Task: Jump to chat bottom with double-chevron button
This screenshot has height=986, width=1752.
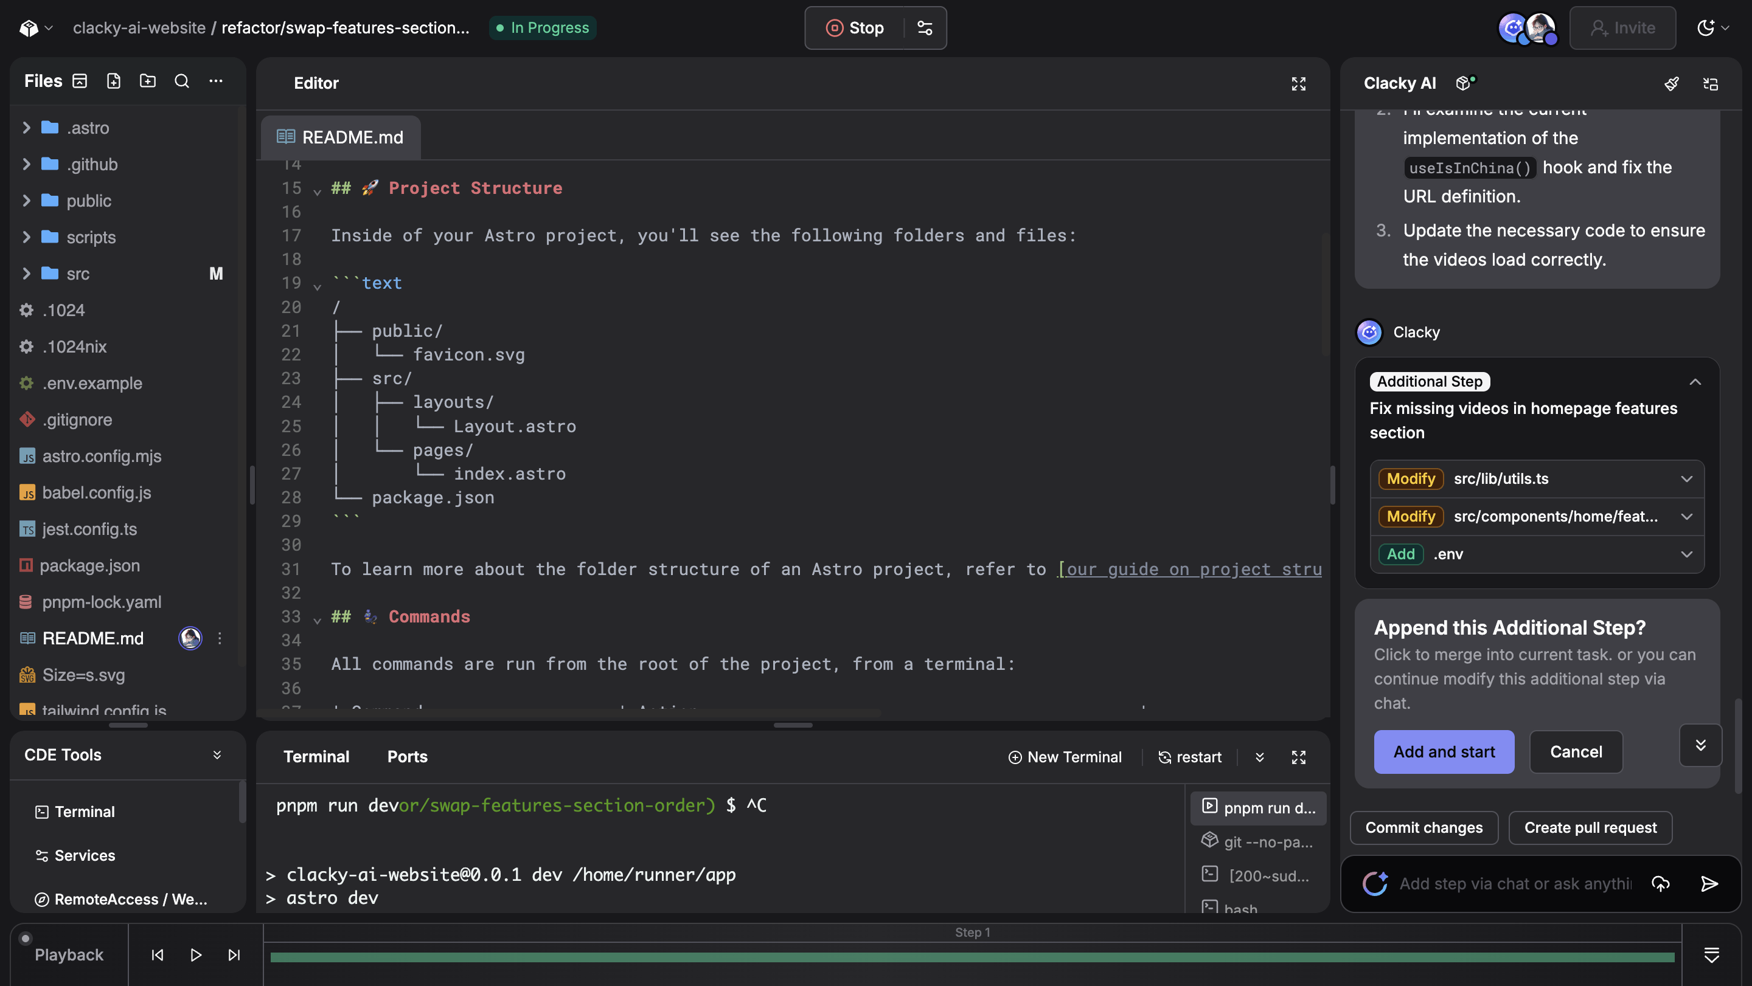Action: [1700, 745]
